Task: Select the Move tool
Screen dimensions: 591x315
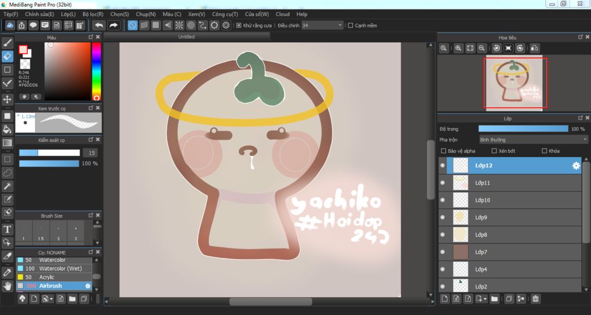Action: pyautogui.click(x=8, y=99)
